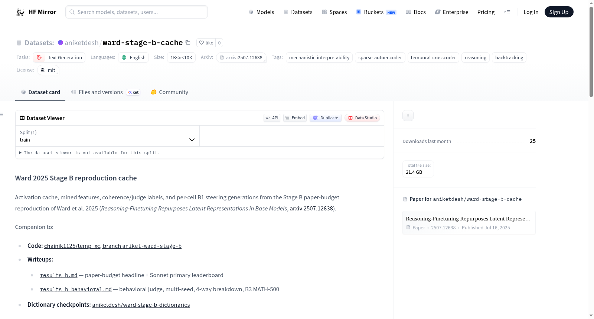Screen dimensions: 594x319
Task: Click the Embed button
Action: click(295, 118)
